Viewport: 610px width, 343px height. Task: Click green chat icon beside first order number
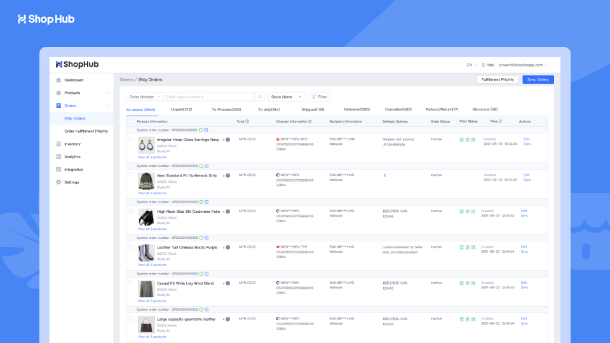coord(201,130)
